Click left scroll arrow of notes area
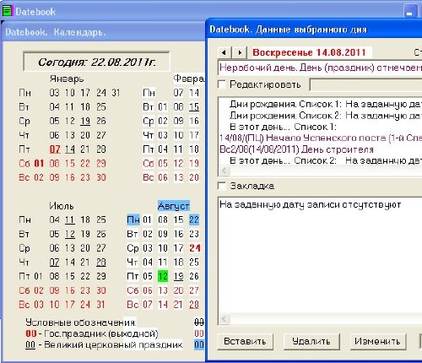Screen dimensions: 422x363 225,319
